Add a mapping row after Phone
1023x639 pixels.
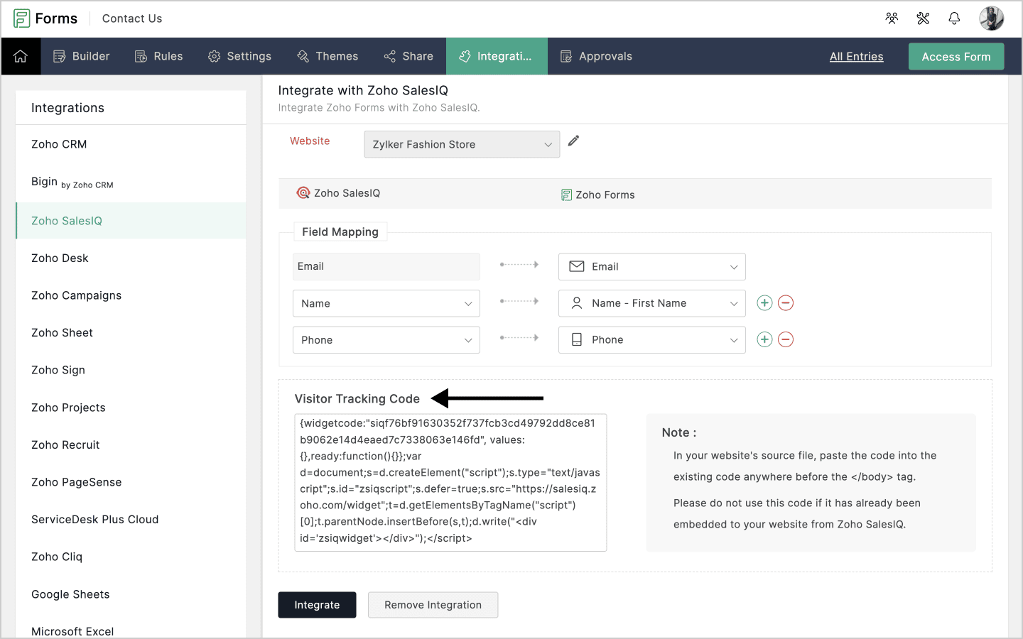[x=764, y=339]
